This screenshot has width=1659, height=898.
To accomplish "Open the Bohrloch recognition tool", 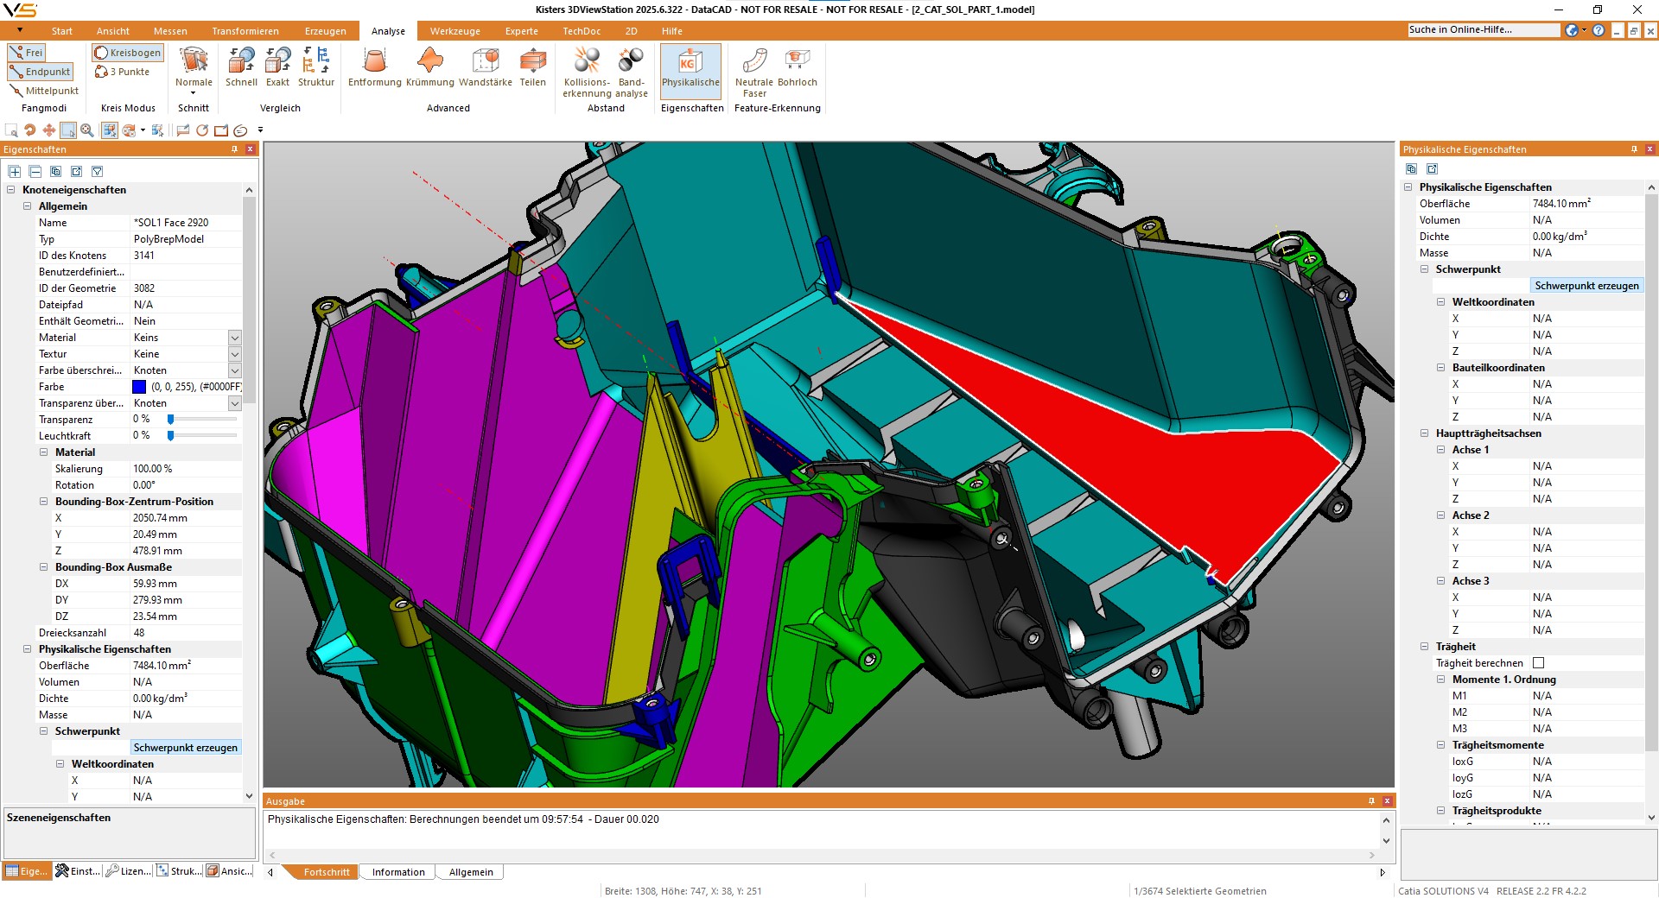I will (x=796, y=69).
